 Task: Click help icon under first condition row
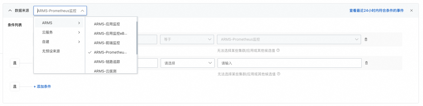[278, 50]
